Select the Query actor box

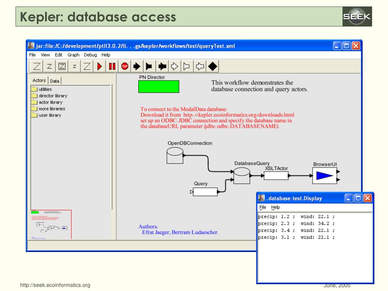[205, 192]
